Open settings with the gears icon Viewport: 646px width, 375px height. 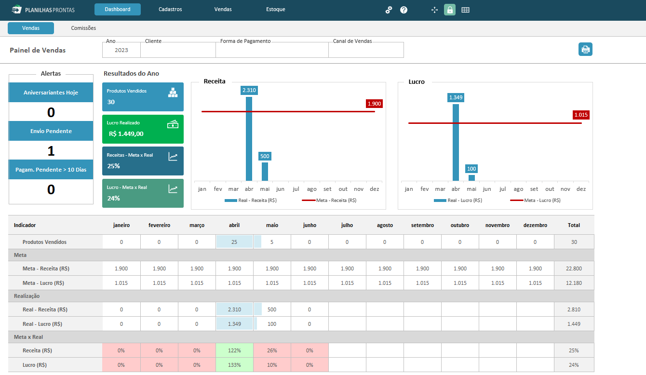pyautogui.click(x=389, y=10)
